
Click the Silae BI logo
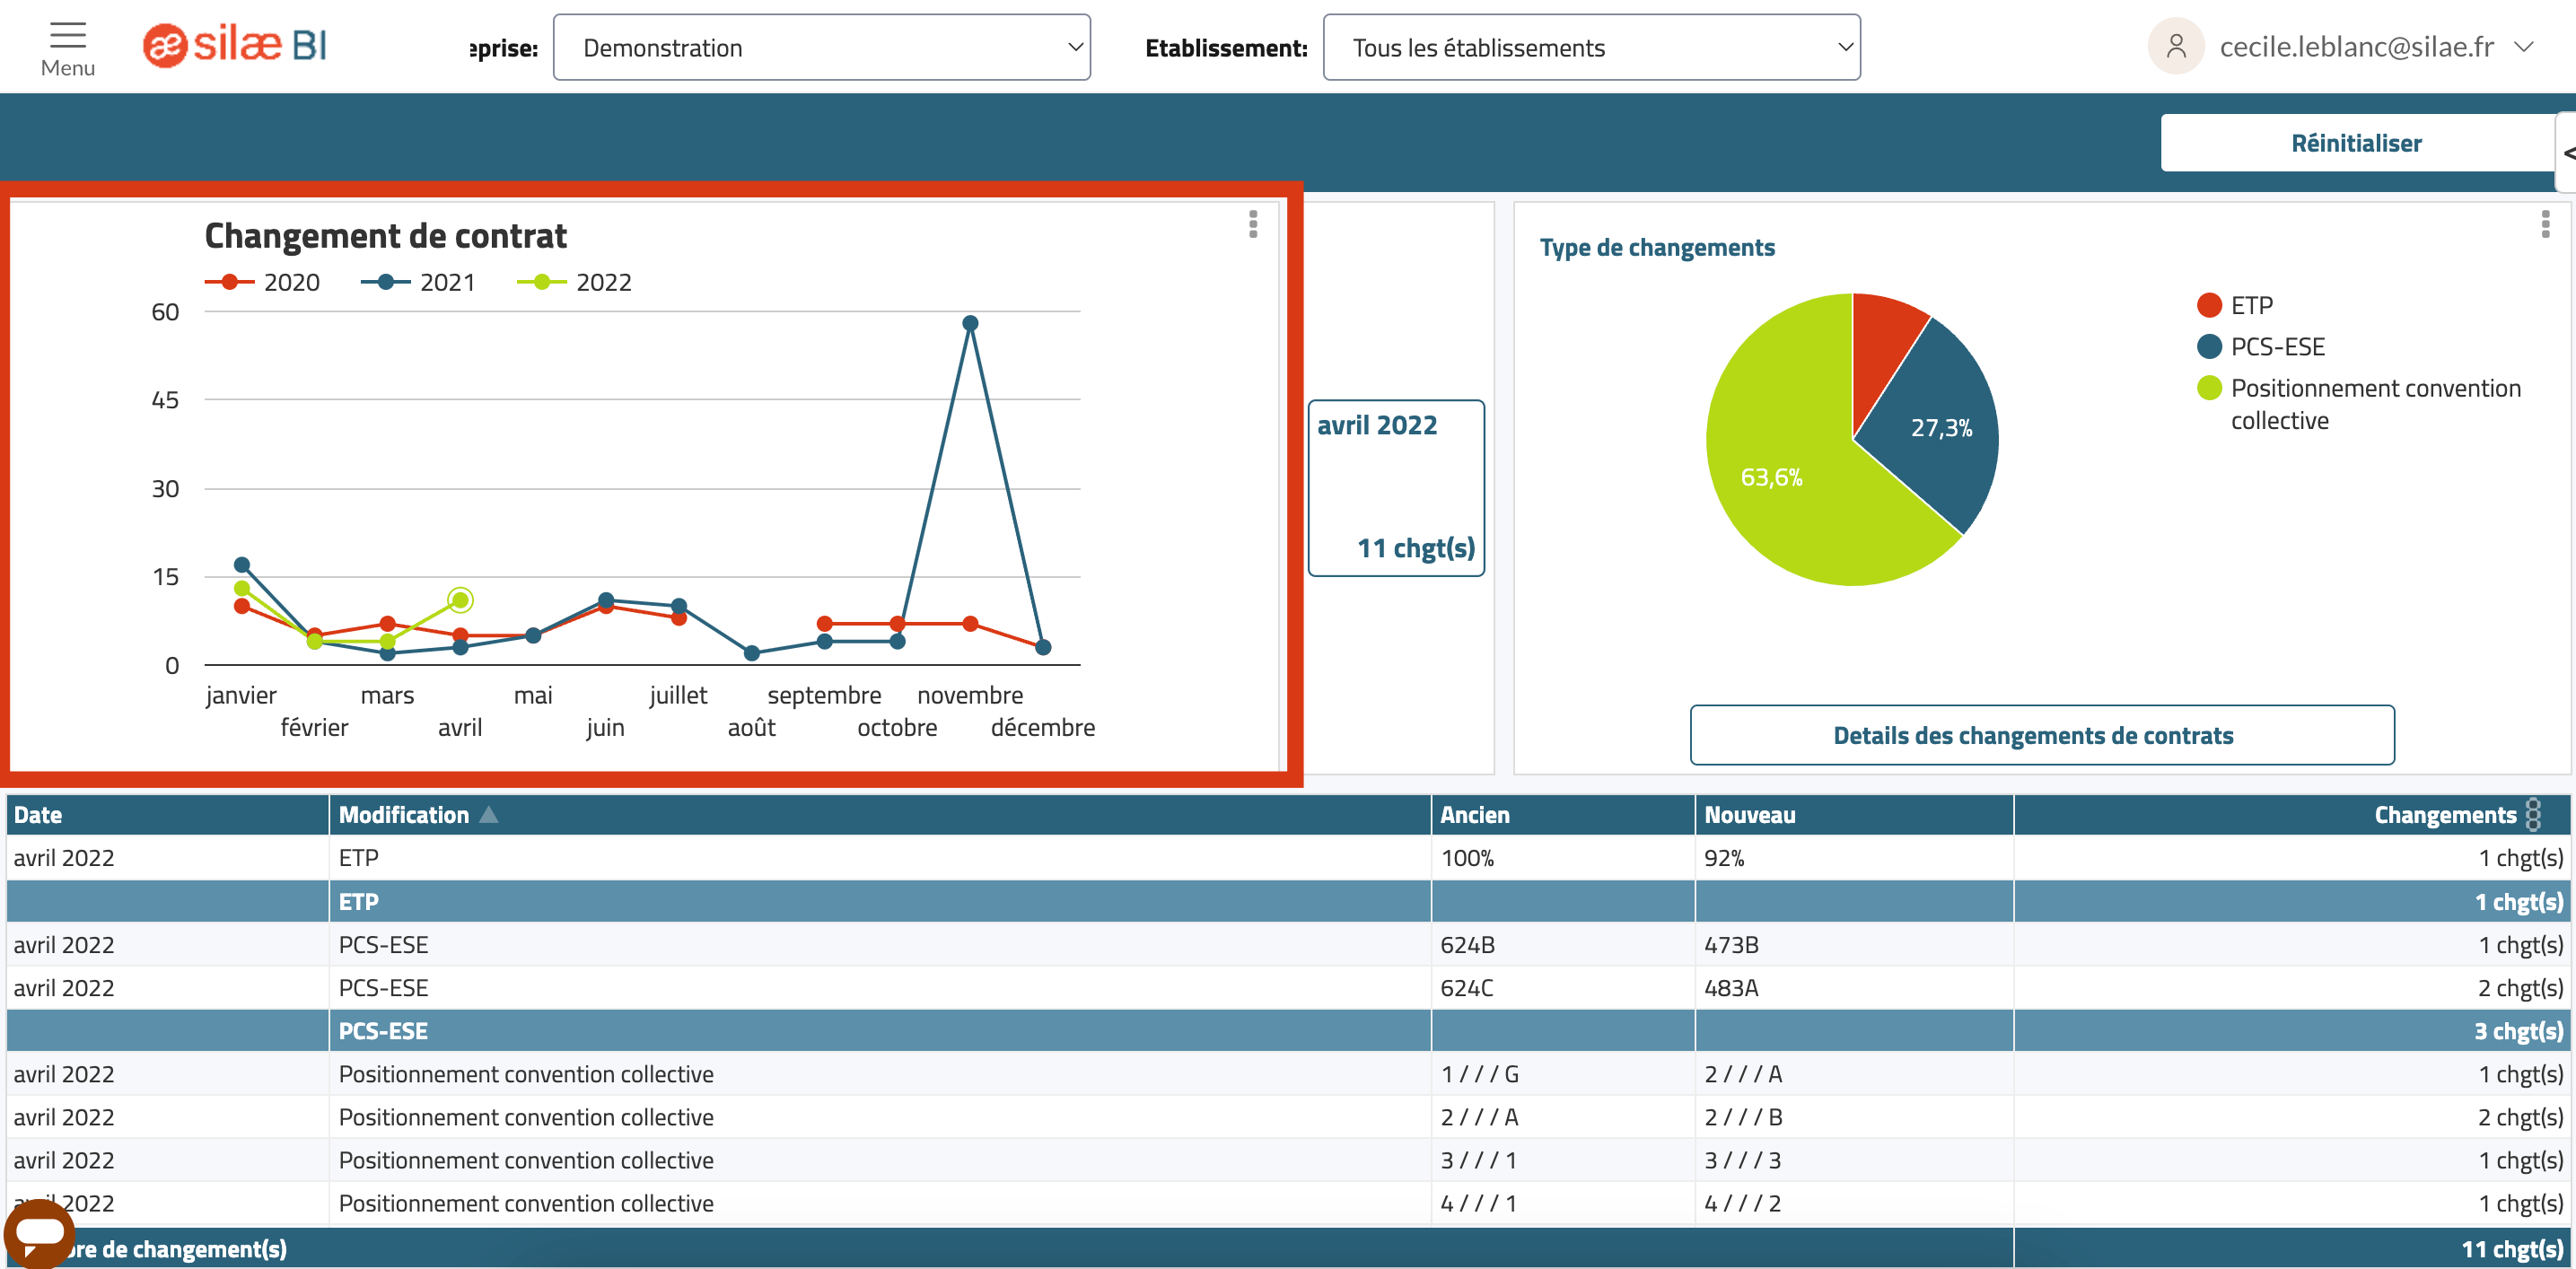coord(235,46)
